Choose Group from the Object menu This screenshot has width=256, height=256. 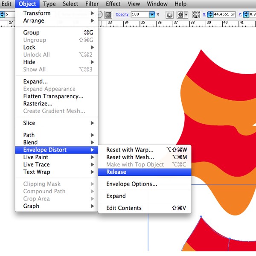click(56, 32)
